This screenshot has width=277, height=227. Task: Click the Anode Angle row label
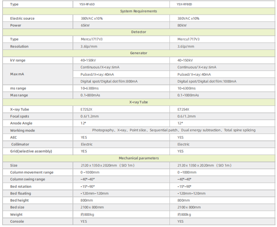click(21, 123)
